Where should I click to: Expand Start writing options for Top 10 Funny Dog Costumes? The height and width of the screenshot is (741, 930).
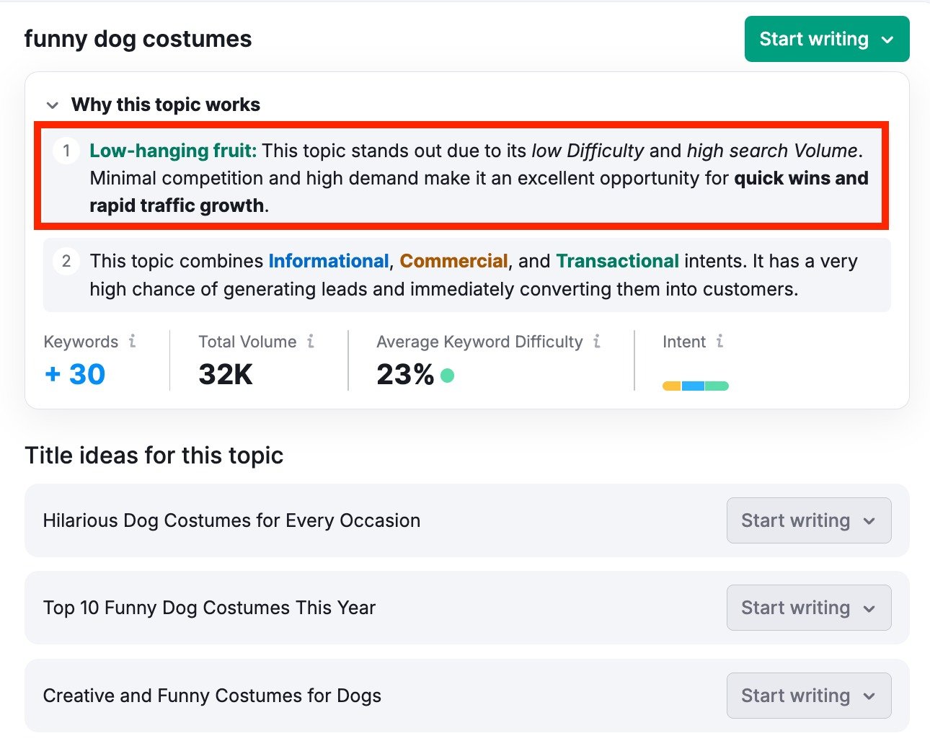tap(870, 608)
